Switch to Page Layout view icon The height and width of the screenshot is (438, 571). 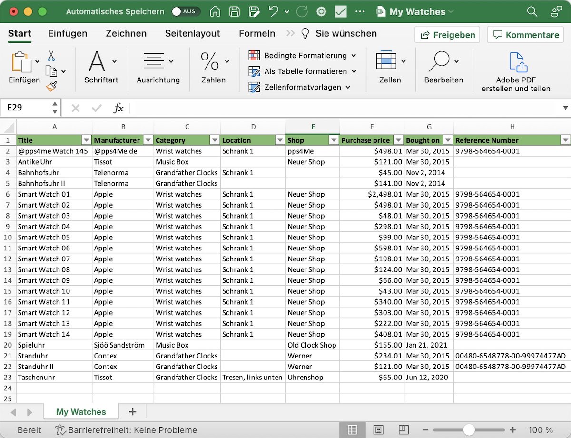point(378,430)
